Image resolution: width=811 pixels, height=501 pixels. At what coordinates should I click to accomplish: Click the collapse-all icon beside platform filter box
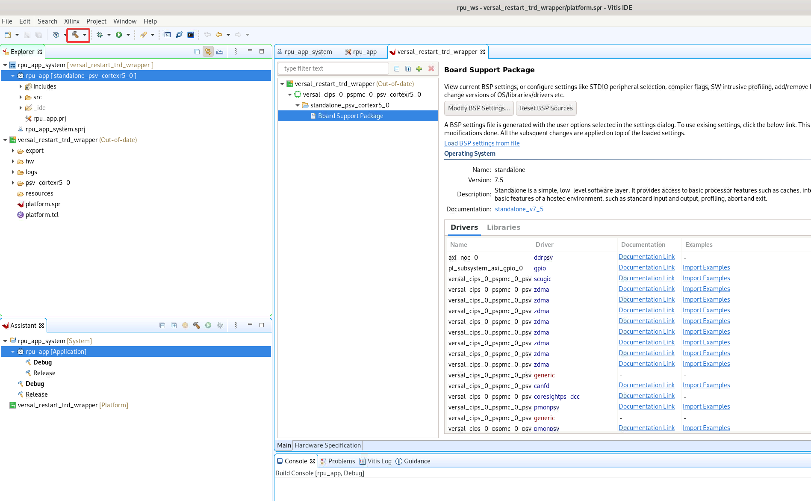(x=396, y=68)
